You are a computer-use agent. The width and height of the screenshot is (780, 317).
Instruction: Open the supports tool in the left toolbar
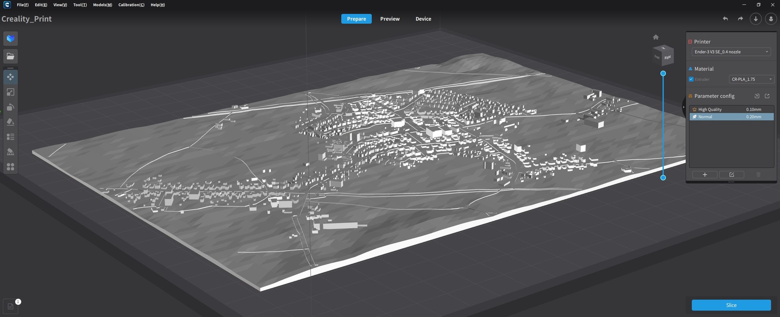click(x=11, y=152)
